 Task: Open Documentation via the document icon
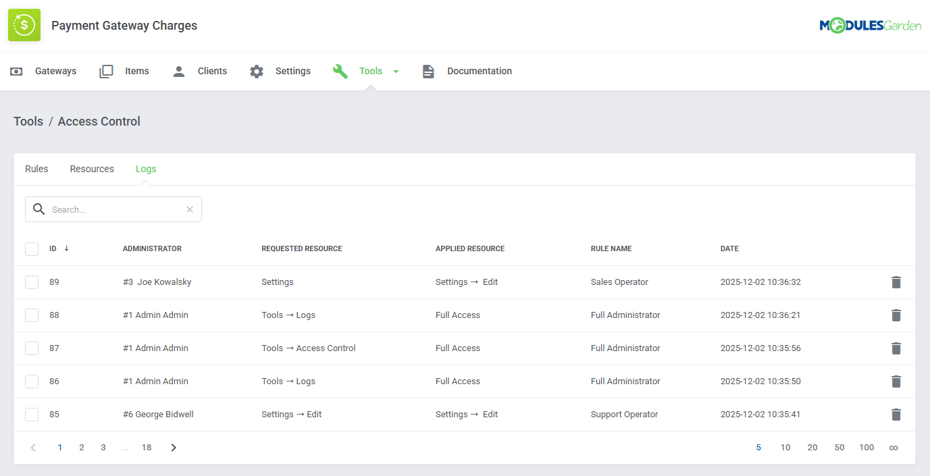[428, 71]
